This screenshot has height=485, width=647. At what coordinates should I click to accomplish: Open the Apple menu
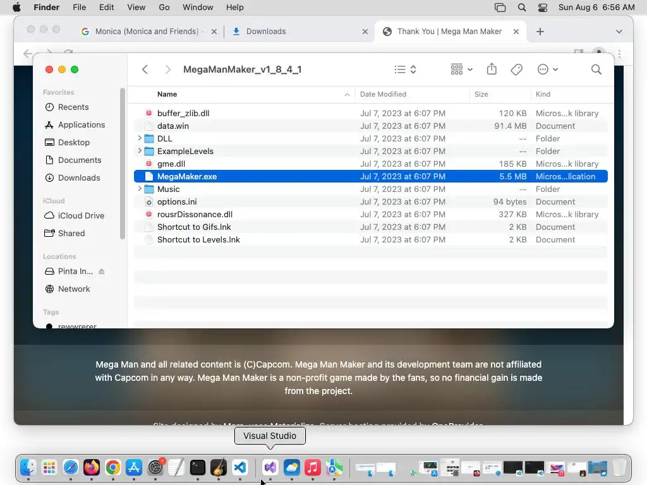(16, 8)
